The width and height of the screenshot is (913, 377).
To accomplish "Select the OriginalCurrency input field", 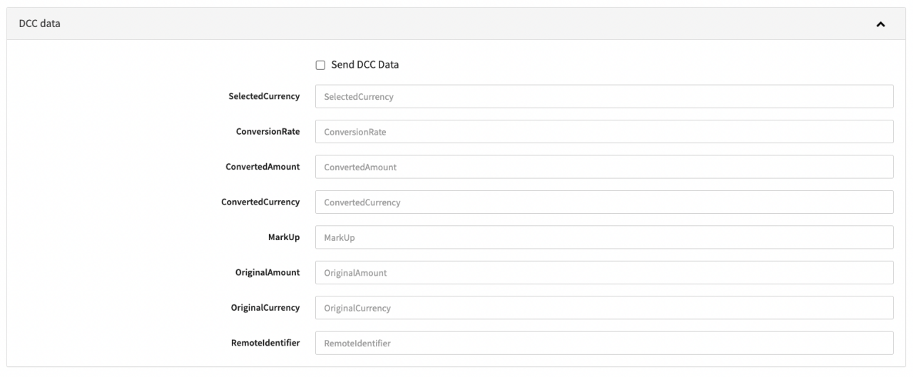I will pos(603,308).
